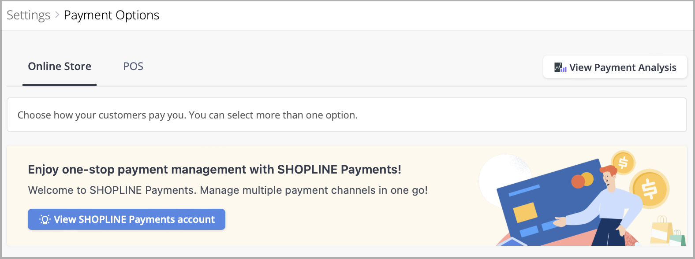Click the 'Welcome to SHOPLINE Payments' description text
Image resolution: width=695 pixels, height=259 pixels.
[x=228, y=190]
